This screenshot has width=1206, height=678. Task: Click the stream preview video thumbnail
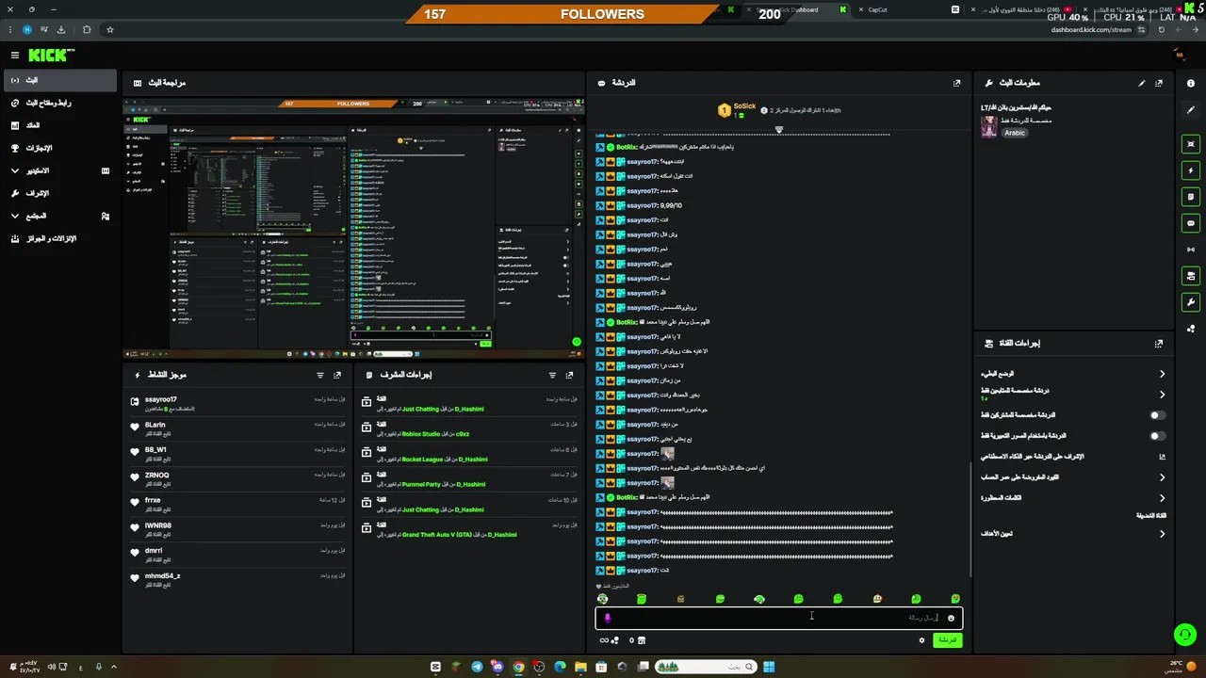tap(353, 226)
